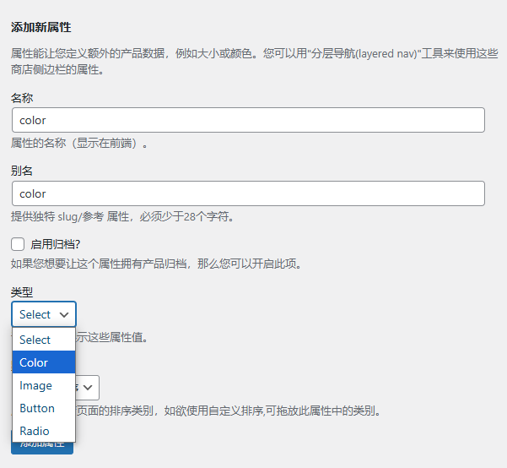The width and height of the screenshot is (507, 468).
Task: Click the 名称 name input field
Action: pyautogui.click(x=248, y=120)
